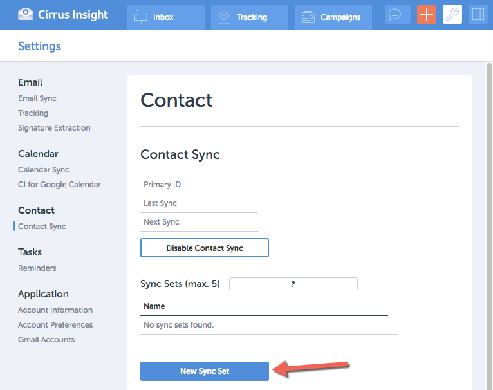Open settings via the wrench icon
This screenshot has width=493, height=390.
(x=452, y=14)
